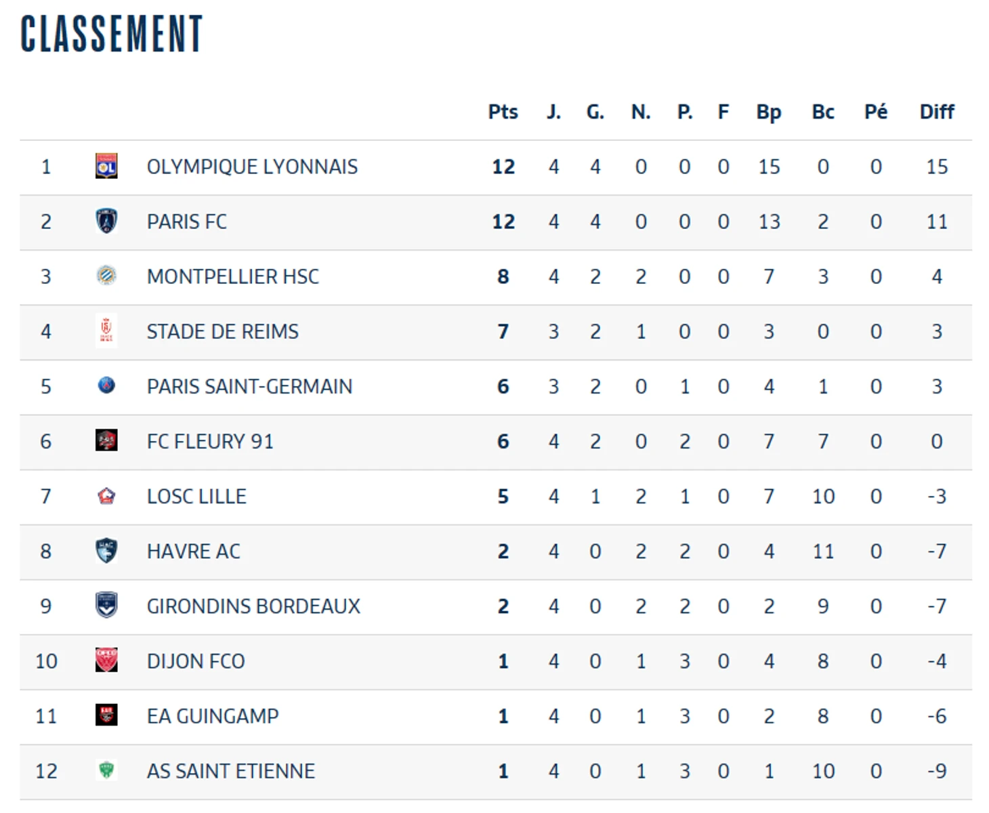Select the Montpellier HSC logo

coord(106,276)
